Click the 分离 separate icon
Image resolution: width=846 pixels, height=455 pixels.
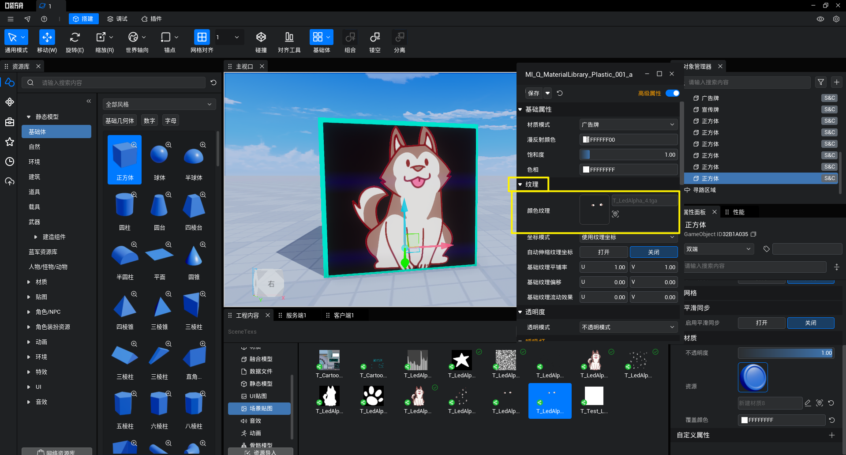(400, 37)
